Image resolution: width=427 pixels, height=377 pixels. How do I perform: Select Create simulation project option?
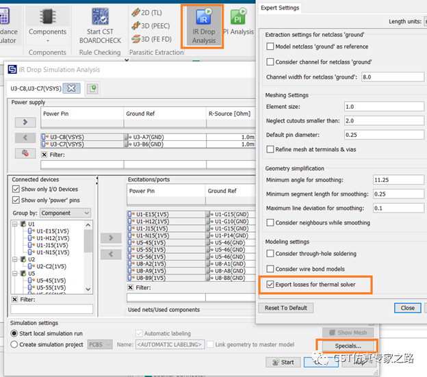[x=14, y=344]
